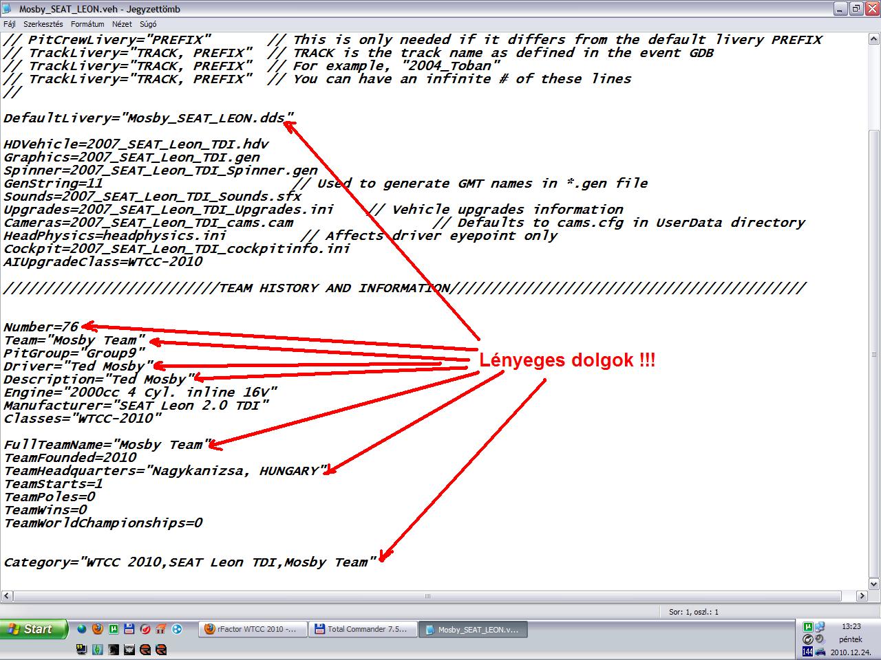The image size is (881, 660).
Task: Click the vertical scrollbar up arrow
Action: tap(874, 38)
